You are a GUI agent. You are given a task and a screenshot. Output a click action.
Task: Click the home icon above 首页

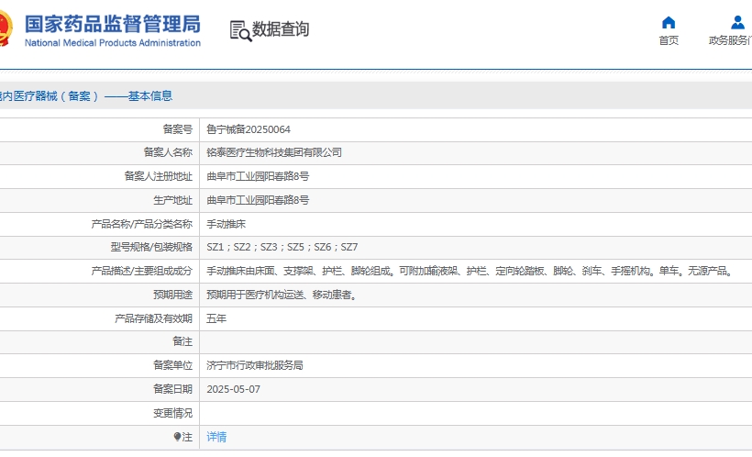(x=668, y=23)
